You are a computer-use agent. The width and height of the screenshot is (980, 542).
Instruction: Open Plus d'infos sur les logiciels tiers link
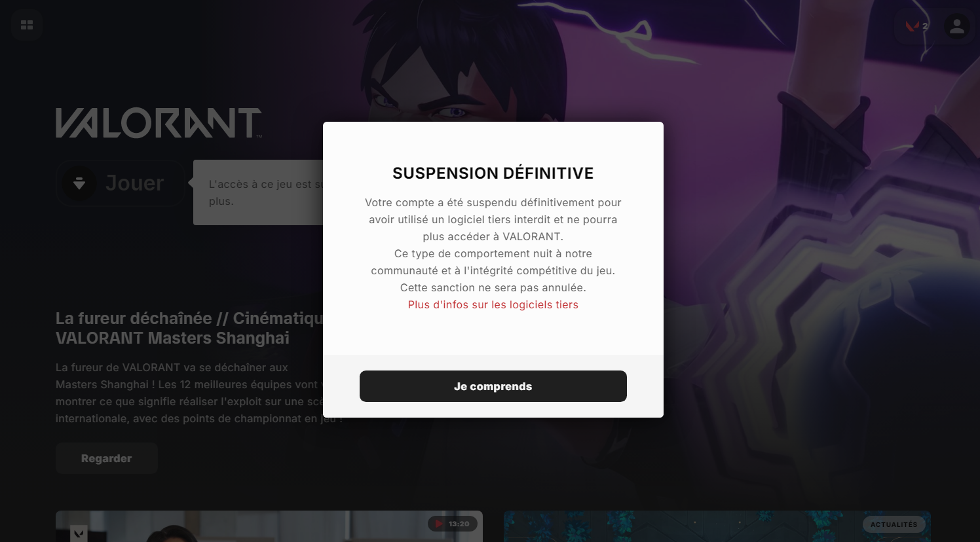pos(493,304)
